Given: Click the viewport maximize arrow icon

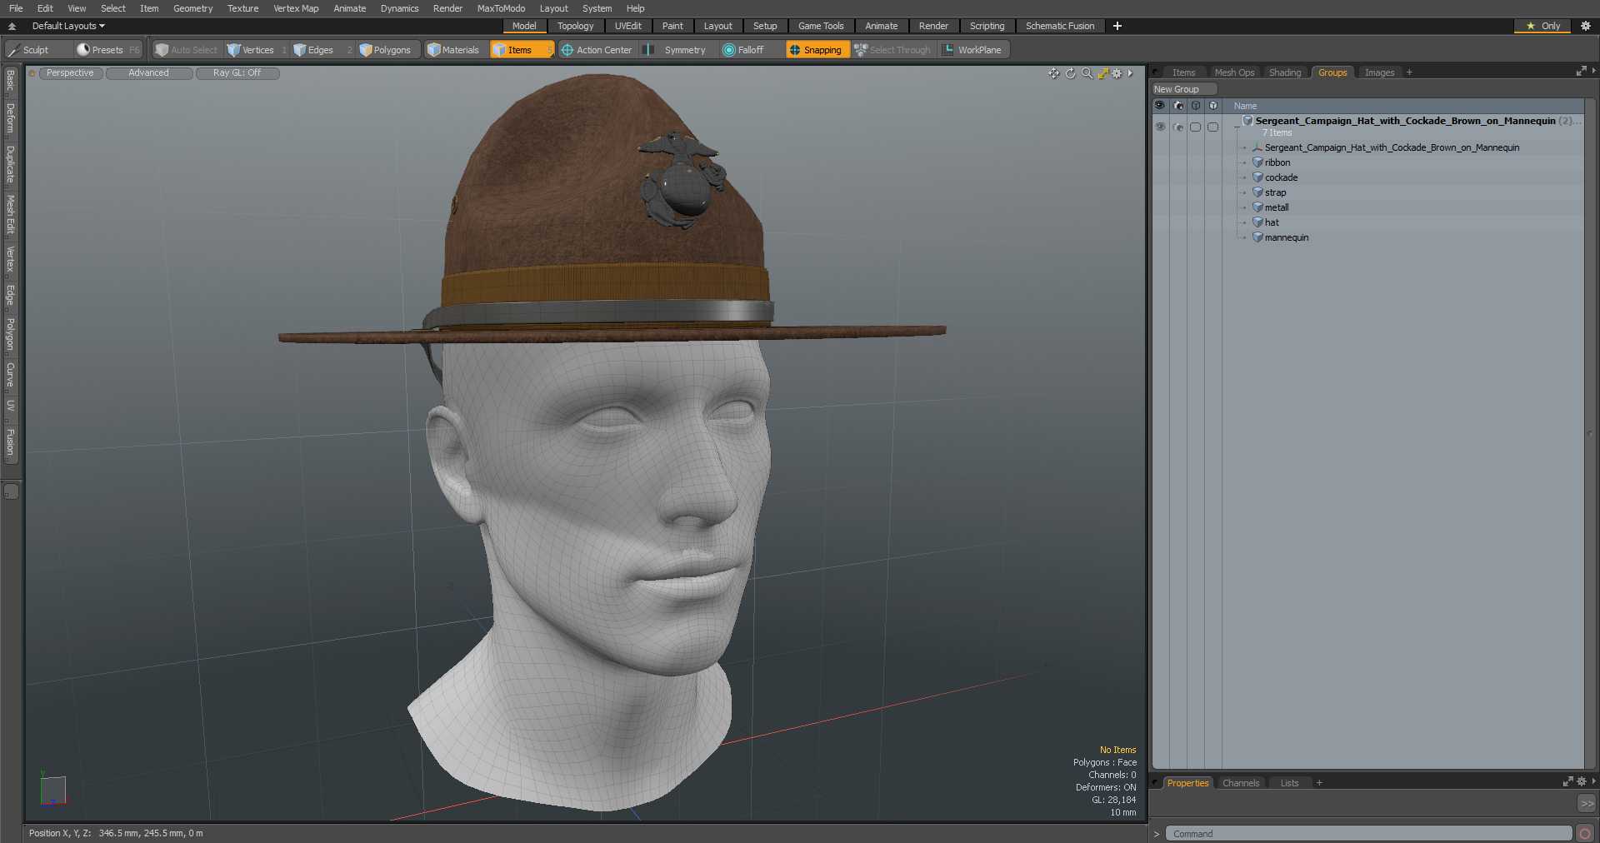Looking at the screenshot, I should click(1102, 73).
